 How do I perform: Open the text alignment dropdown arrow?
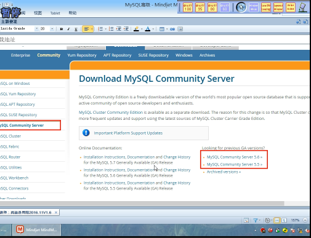(x=92, y=29)
